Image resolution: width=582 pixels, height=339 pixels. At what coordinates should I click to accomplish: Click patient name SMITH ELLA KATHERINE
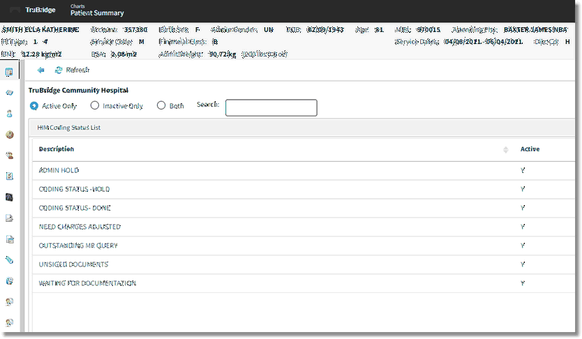pyautogui.click(x=40, y=30)
